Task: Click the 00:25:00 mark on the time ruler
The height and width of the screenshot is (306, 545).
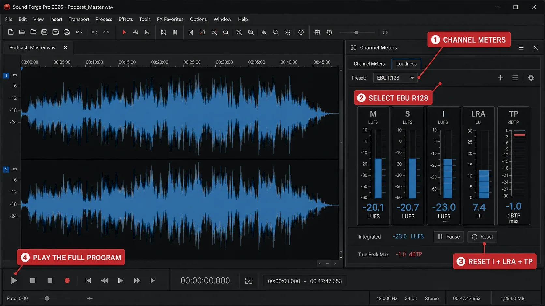Action: (192, 62)
